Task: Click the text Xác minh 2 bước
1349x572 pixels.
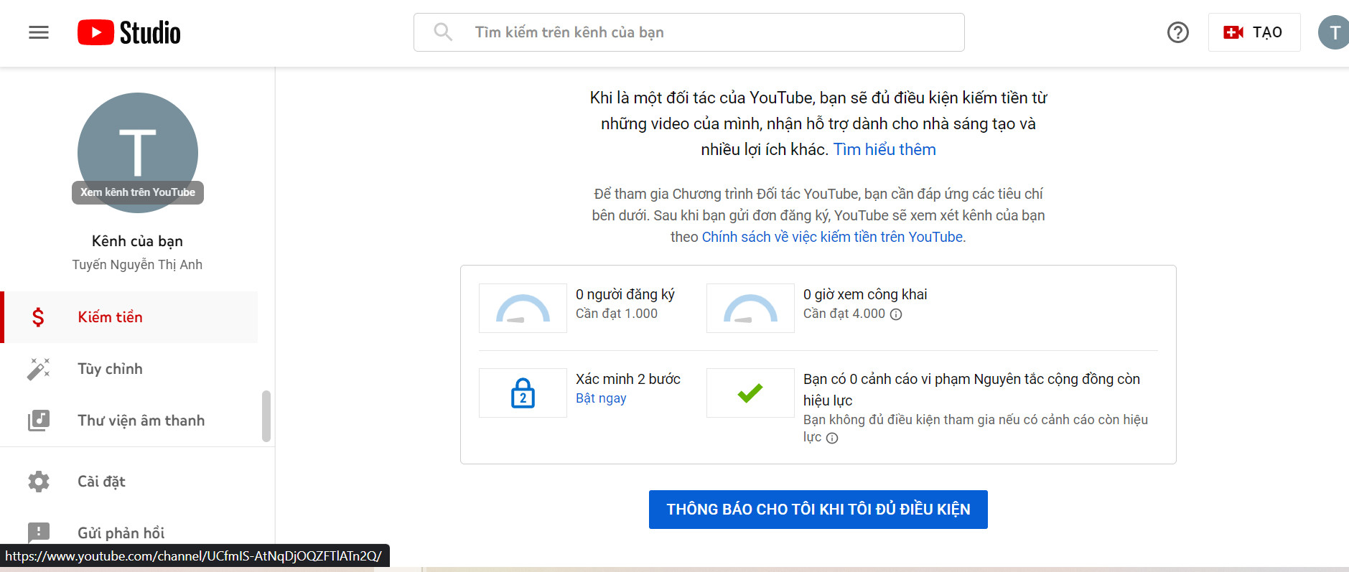Action: pyautogui.click(x=628, y=379)
